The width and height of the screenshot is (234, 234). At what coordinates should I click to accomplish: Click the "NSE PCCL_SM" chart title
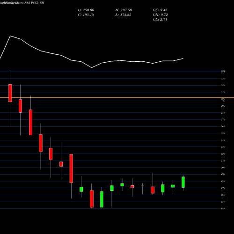coord(34,3)
